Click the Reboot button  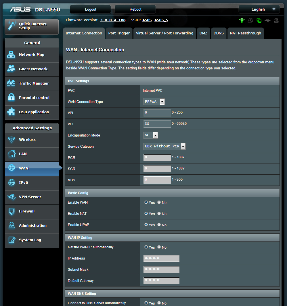point(135,9)
